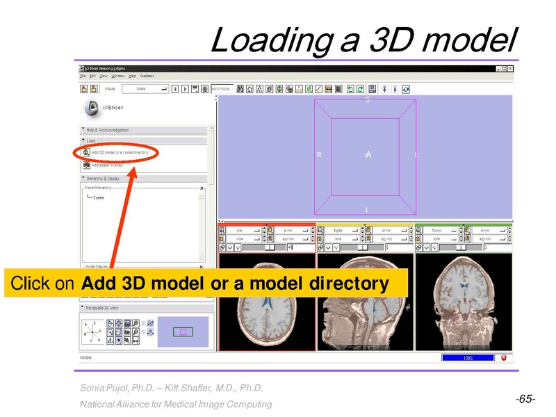Open the Help menu
The image size is (556, 417).
[x=132, y=76]
